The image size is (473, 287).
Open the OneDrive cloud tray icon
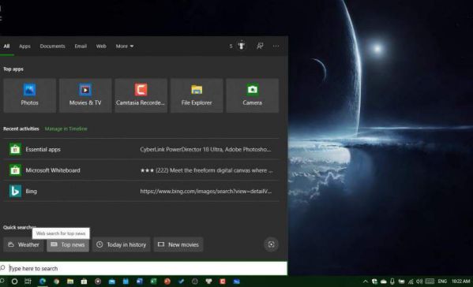tap(384, 281)
